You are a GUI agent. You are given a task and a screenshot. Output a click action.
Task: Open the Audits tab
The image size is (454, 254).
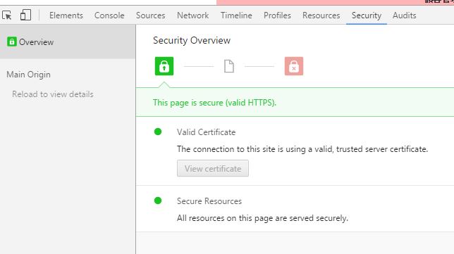point(404,15)
